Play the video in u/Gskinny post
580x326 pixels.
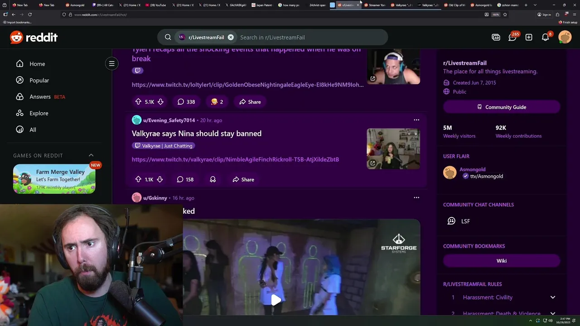point(275,299)
